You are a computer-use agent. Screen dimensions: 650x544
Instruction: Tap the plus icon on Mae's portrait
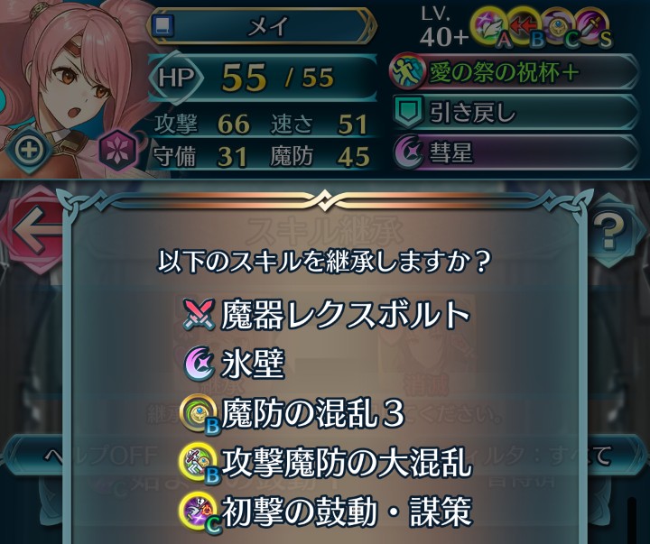[29, 149]
